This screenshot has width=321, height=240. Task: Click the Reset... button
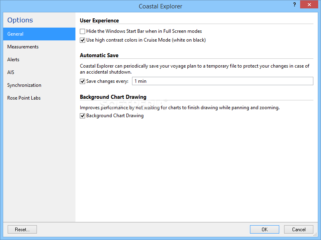point(22,229)
